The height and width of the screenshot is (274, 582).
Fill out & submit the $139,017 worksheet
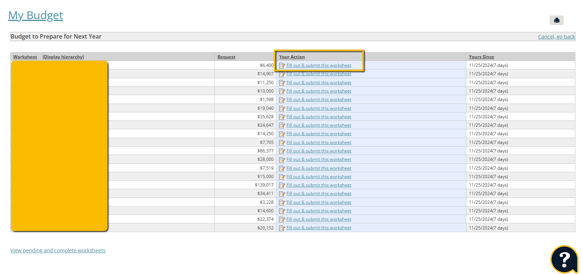point(319,185)
